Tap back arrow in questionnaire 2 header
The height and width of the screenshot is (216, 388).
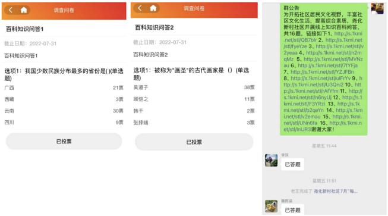pyautogui.click(x=140, y=8)
